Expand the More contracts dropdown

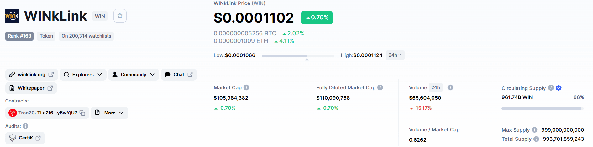click(109, 113)
